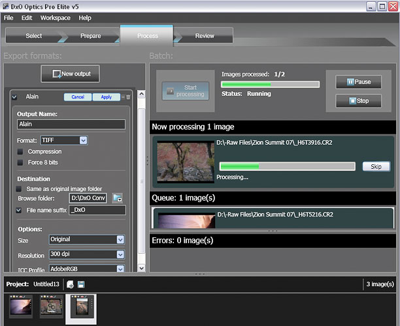Screen dimensions: 400x326
Task: Open the Workspace menu
Action: click(x=56, y=18)
